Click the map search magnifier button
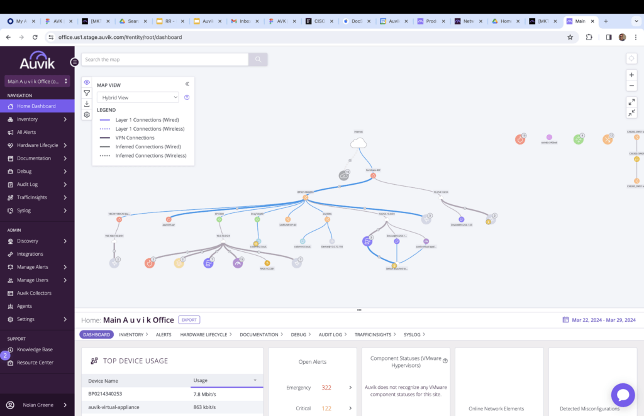 [x=258, y=60]
